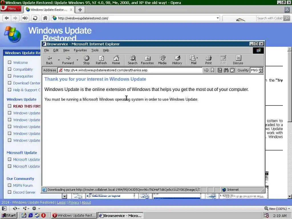Image resolution: width=292 pixels, height=219 pixels.
Task: Click Opera's fast forward button
Action: pyautogui.click(x=25, y=18)
